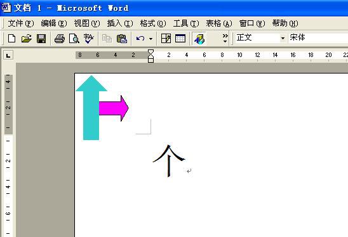Viewport: 348px width, 237px height.
Task: Insert a table with grid icon
Action: (x=180, y=39)
